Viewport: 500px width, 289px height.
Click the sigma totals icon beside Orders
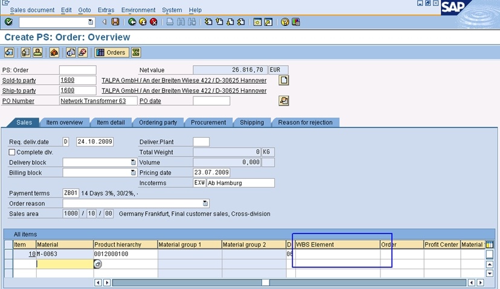136,52
